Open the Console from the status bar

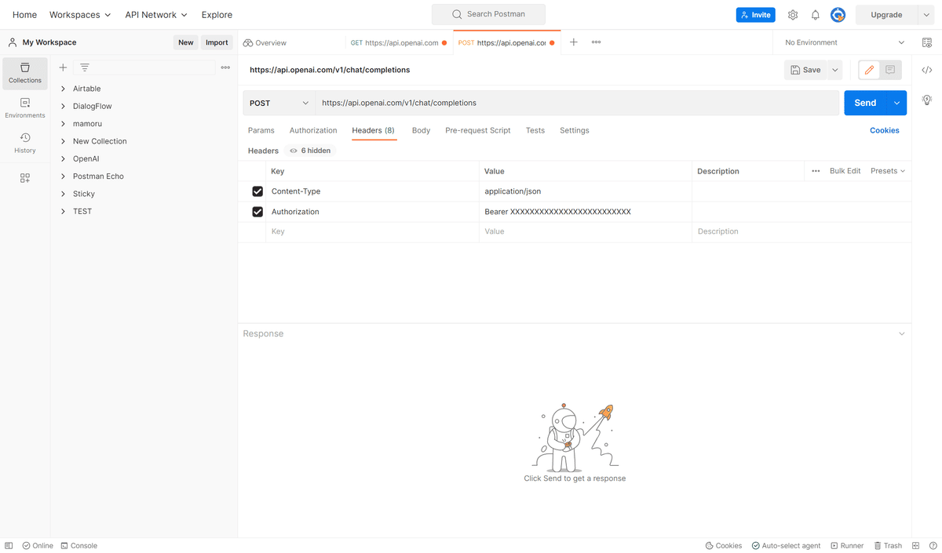point(78,545)
